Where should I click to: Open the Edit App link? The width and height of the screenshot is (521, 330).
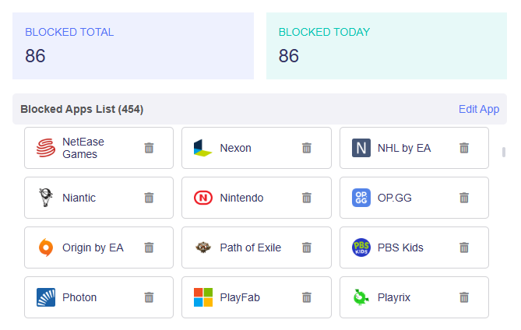click(479, 109)
